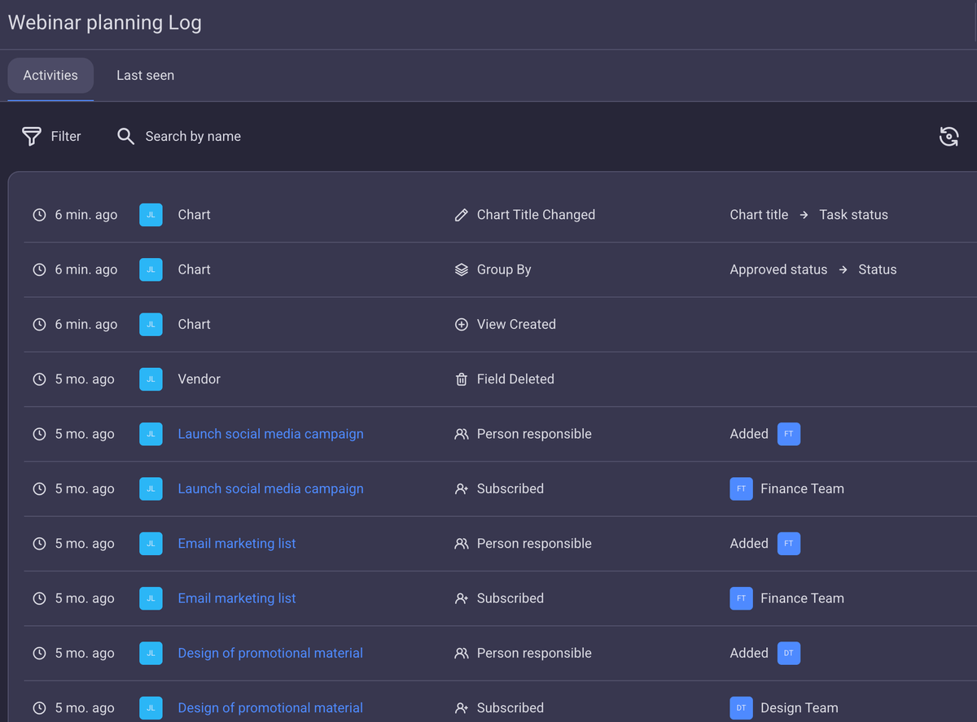Open the Email marketing list item

click(237, 543)
